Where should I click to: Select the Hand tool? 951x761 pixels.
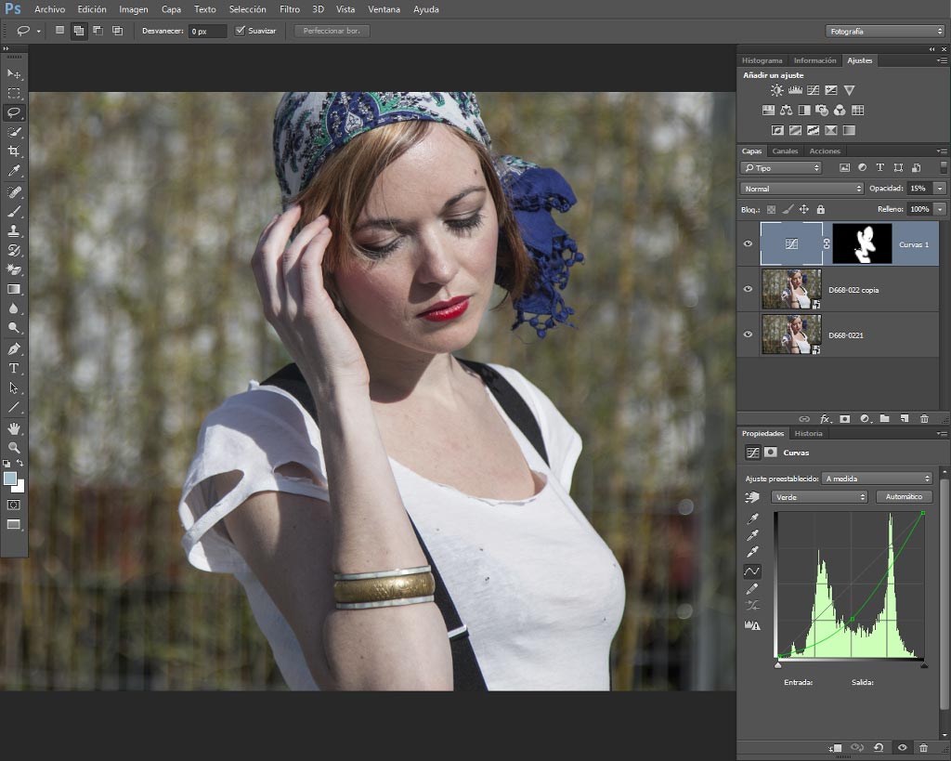click(14, 428)
